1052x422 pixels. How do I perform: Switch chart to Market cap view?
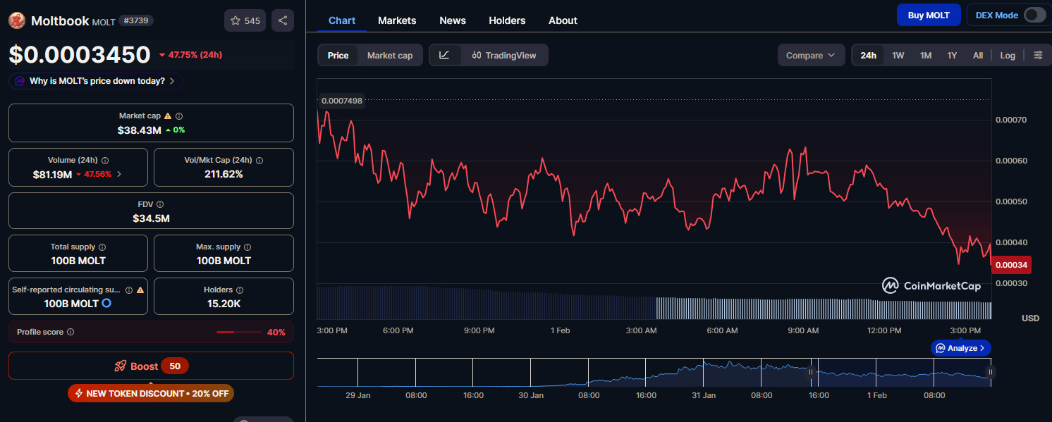[x=389, y=55]
